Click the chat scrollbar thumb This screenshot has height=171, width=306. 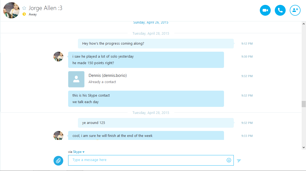click(304, 104)
